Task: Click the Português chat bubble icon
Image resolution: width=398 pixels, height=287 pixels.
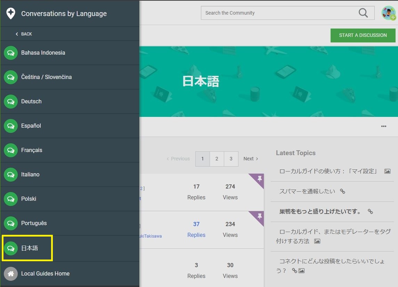Action: 11,223
